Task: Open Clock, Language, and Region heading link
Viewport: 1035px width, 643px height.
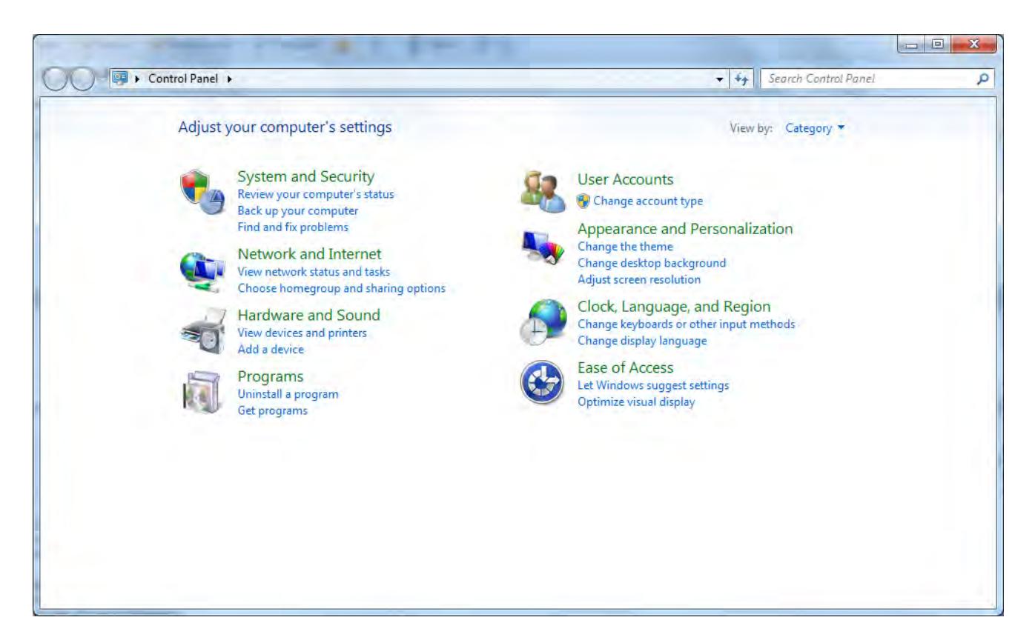Action: tap(674, 306)
